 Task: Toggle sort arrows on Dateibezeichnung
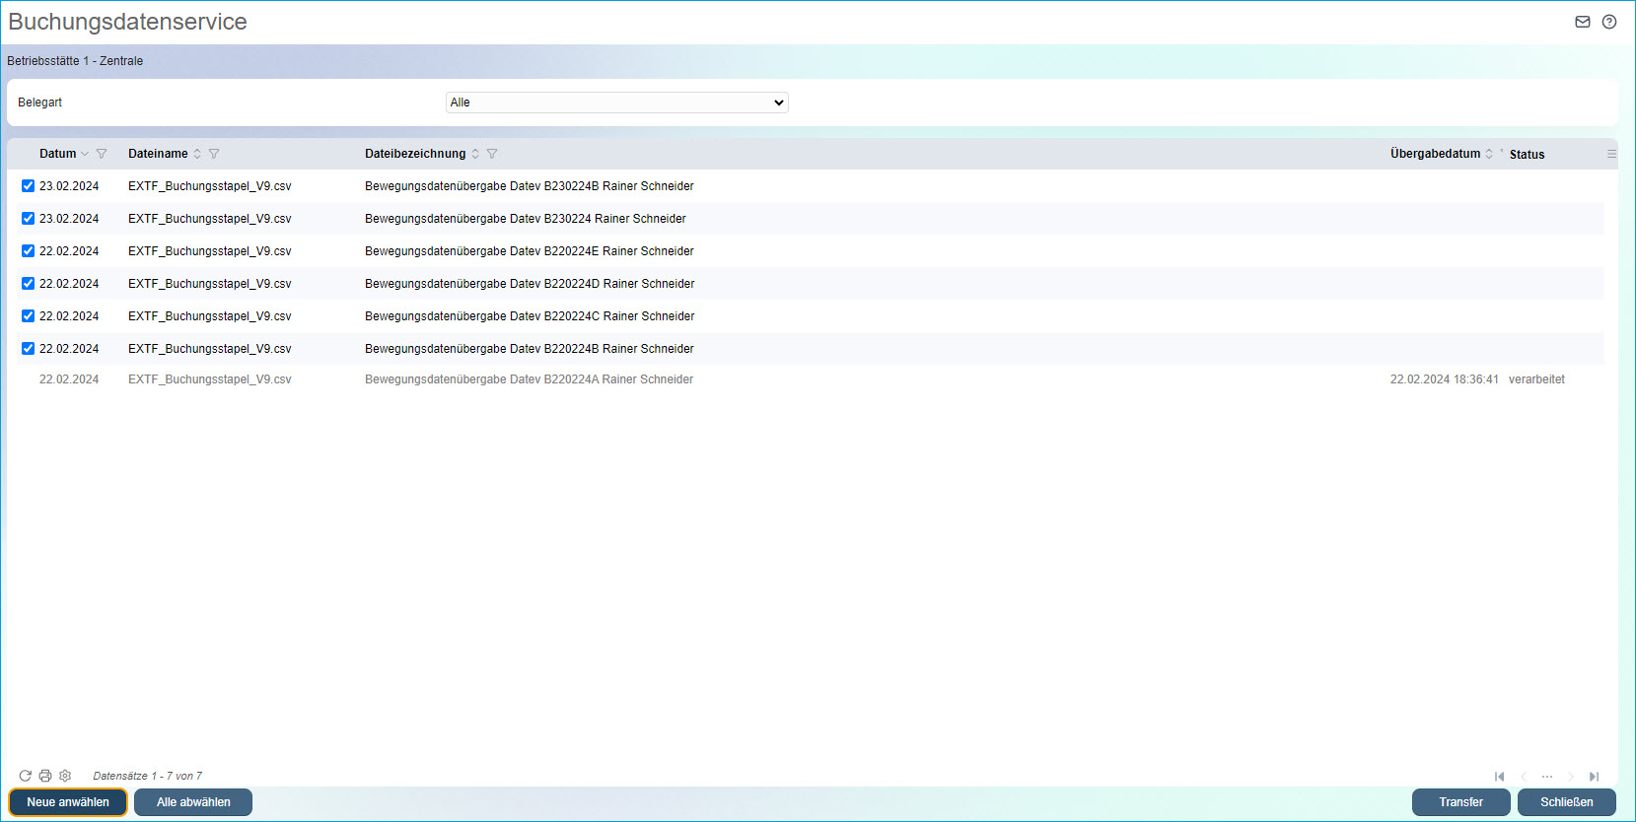pos(475,154)
